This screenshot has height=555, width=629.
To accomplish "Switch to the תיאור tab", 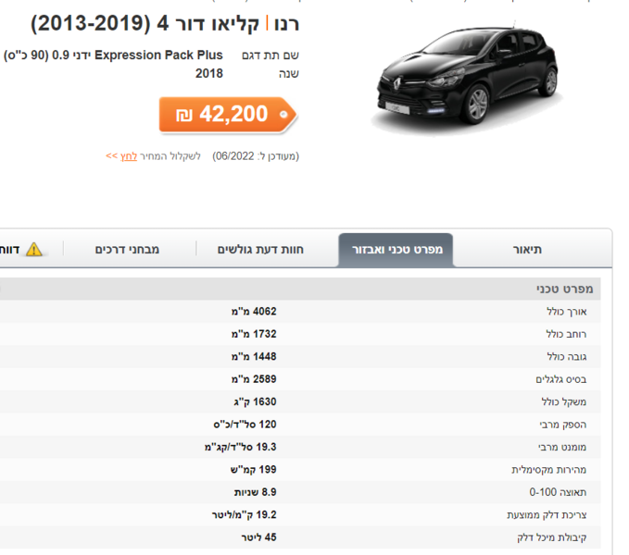I will click(x=527, y=250).
